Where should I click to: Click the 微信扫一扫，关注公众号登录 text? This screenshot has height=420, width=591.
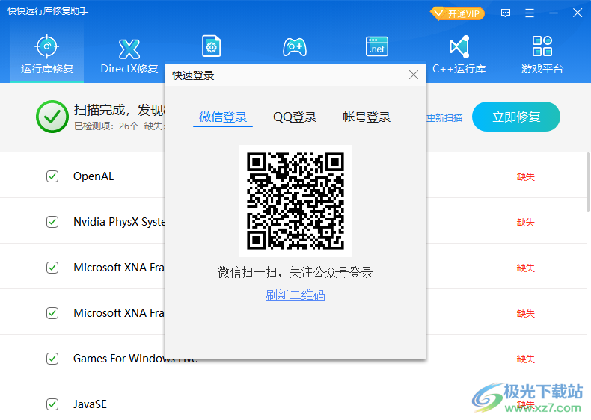pyautogui.click(x=295, y=272)
